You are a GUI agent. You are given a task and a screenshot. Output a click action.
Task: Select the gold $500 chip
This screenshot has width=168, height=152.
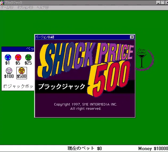tap(22, 71)
